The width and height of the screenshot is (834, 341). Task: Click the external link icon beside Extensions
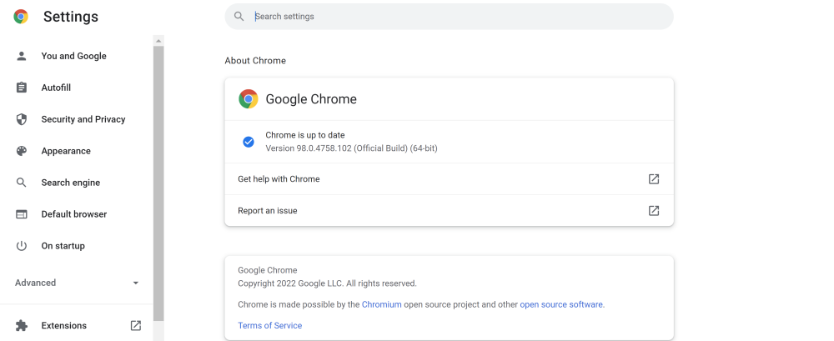pos(136,326)
